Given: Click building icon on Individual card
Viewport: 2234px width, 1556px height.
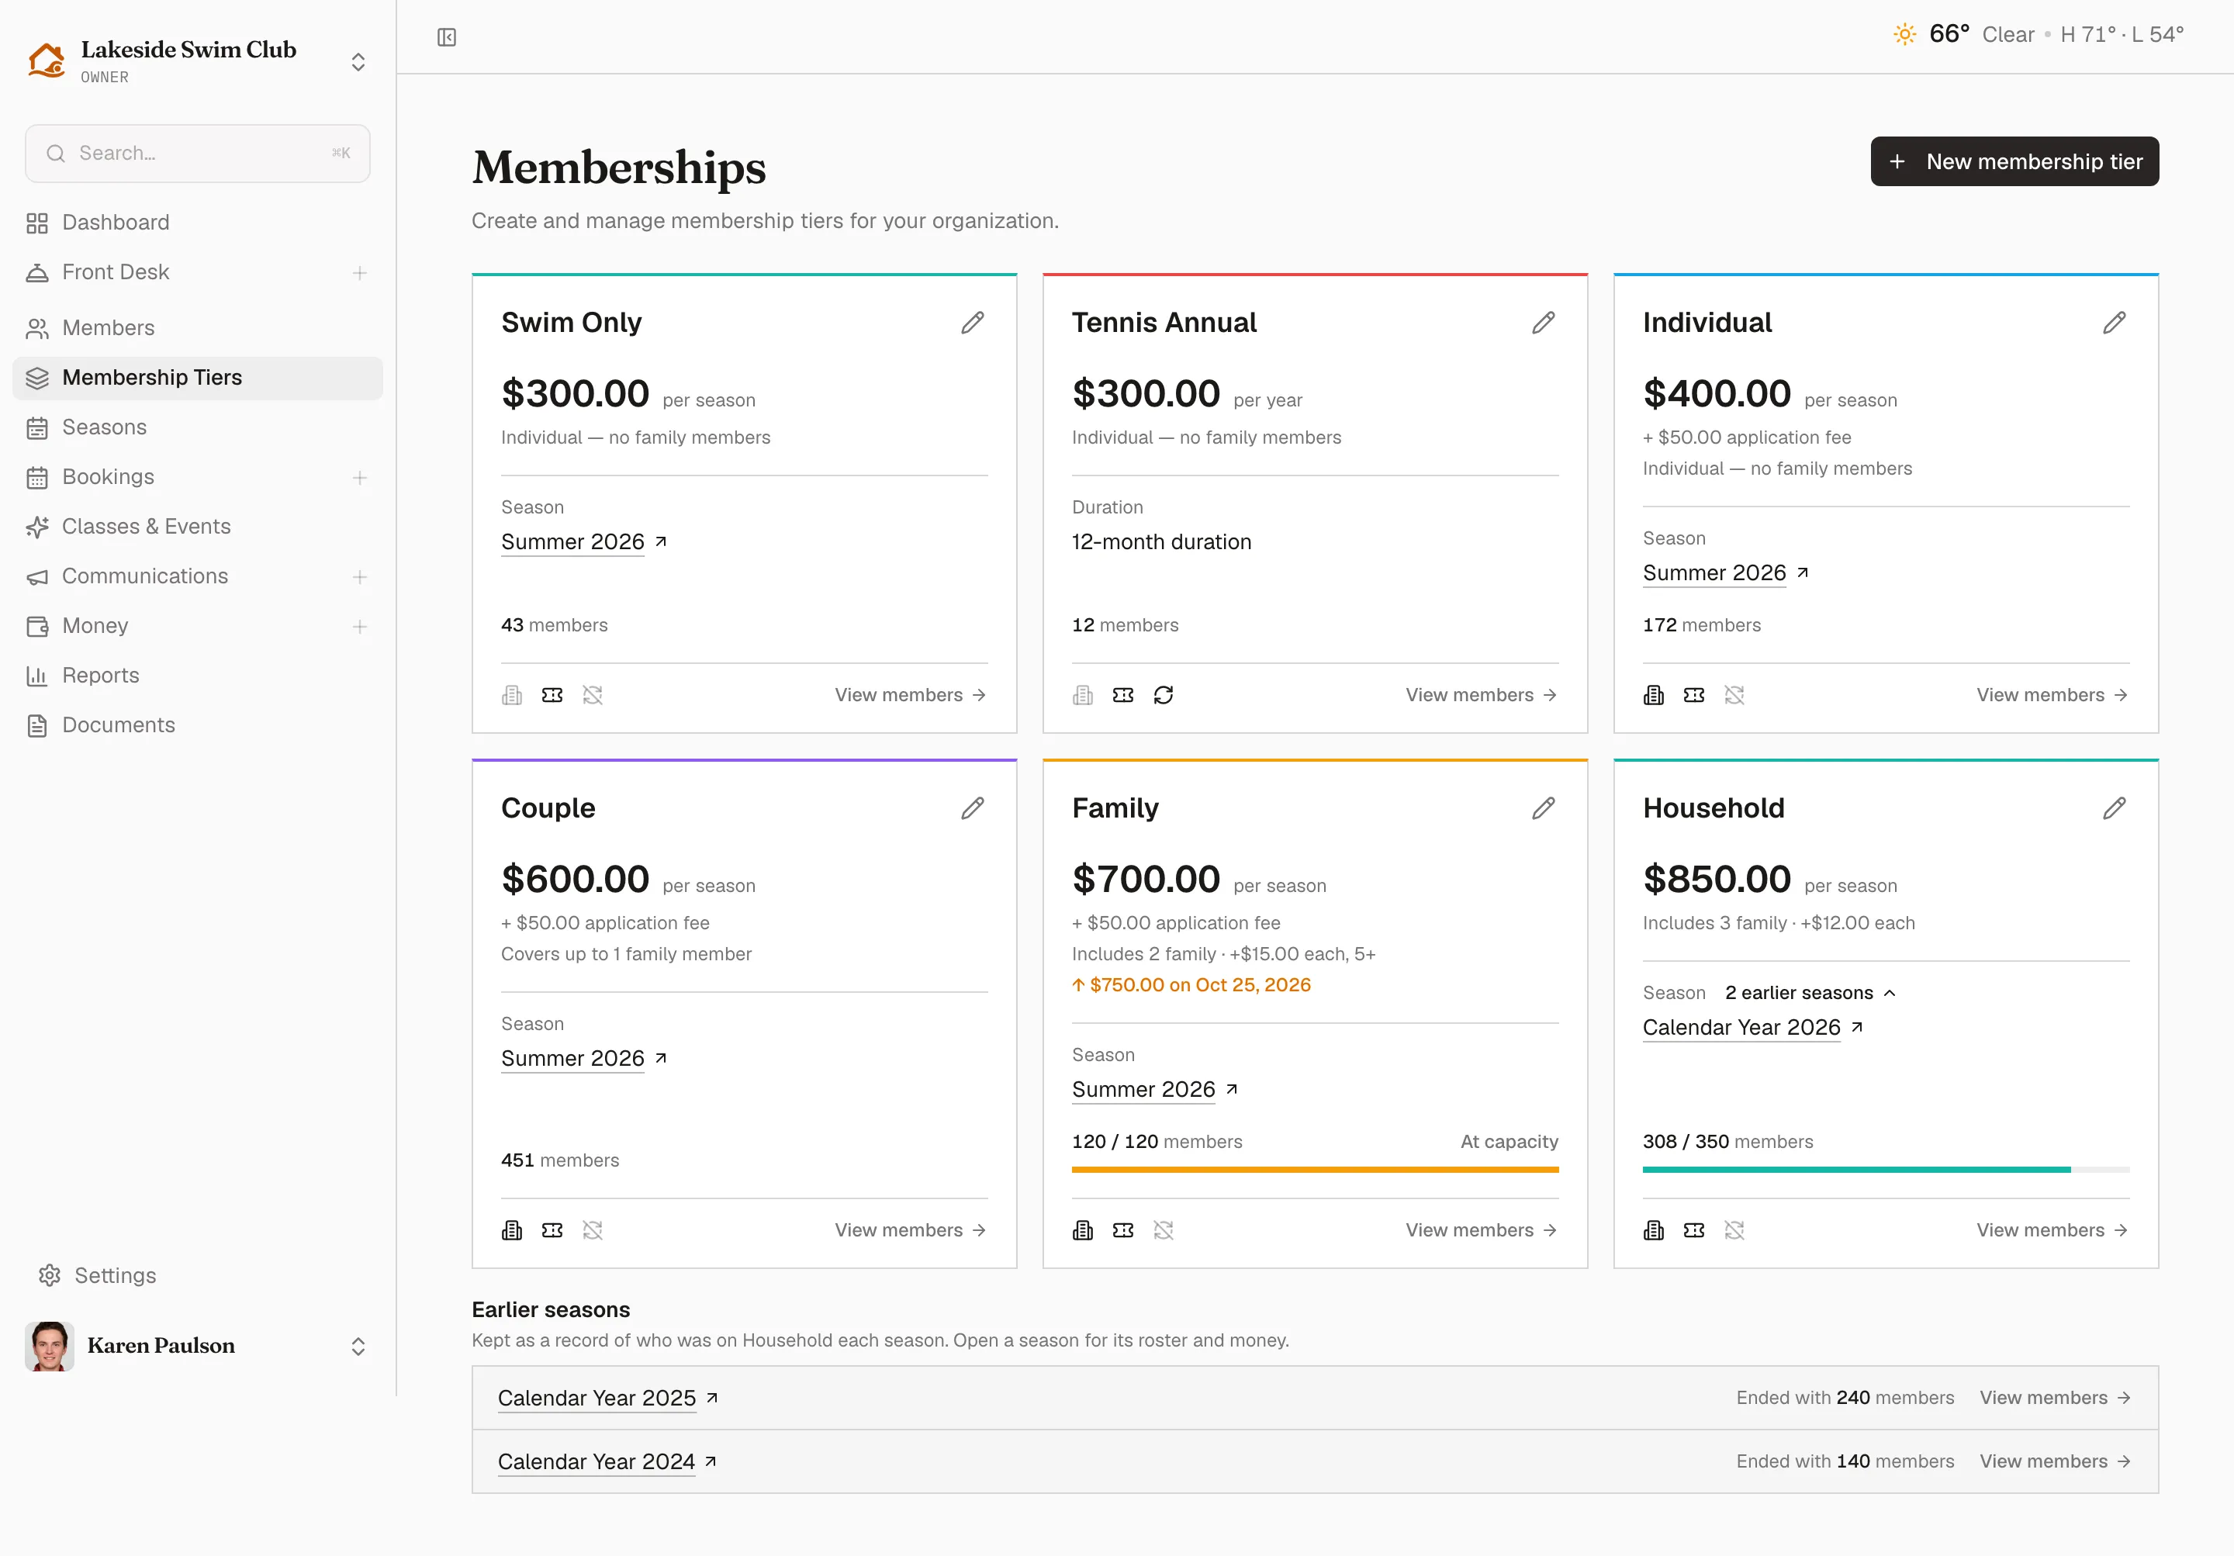Looking at the screenshot, I should pos(1654,695).
